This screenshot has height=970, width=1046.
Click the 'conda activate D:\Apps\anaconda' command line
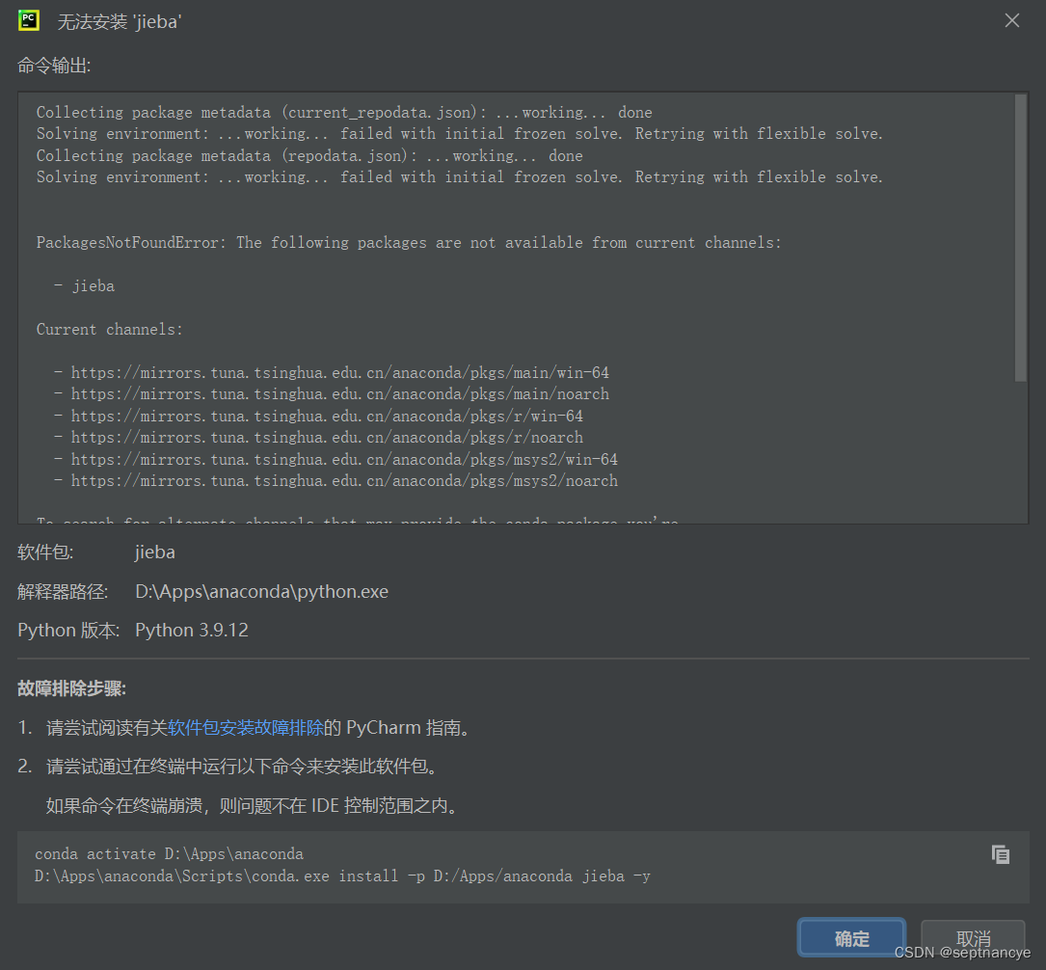(169, 853)
